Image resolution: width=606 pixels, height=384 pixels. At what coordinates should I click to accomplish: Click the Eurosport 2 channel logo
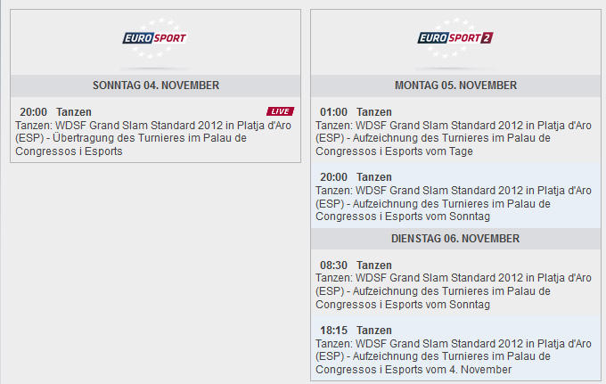click(x=455, y=37)
